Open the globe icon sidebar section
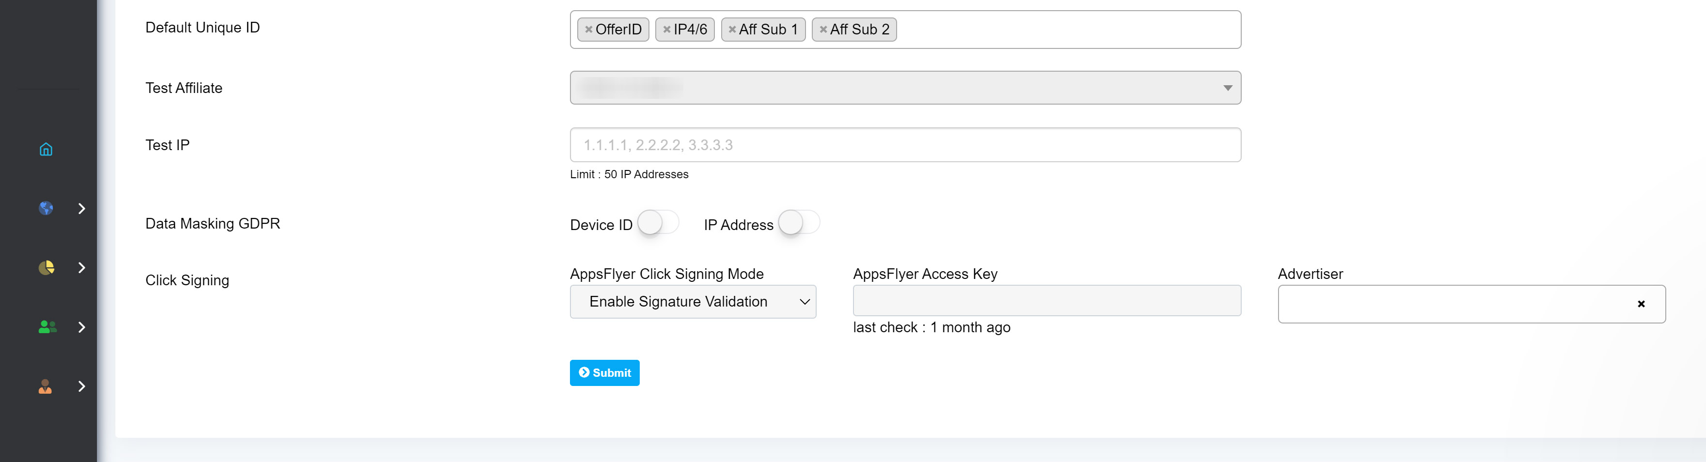This screenshot has width=1706, height=462. tap(46, 209)
